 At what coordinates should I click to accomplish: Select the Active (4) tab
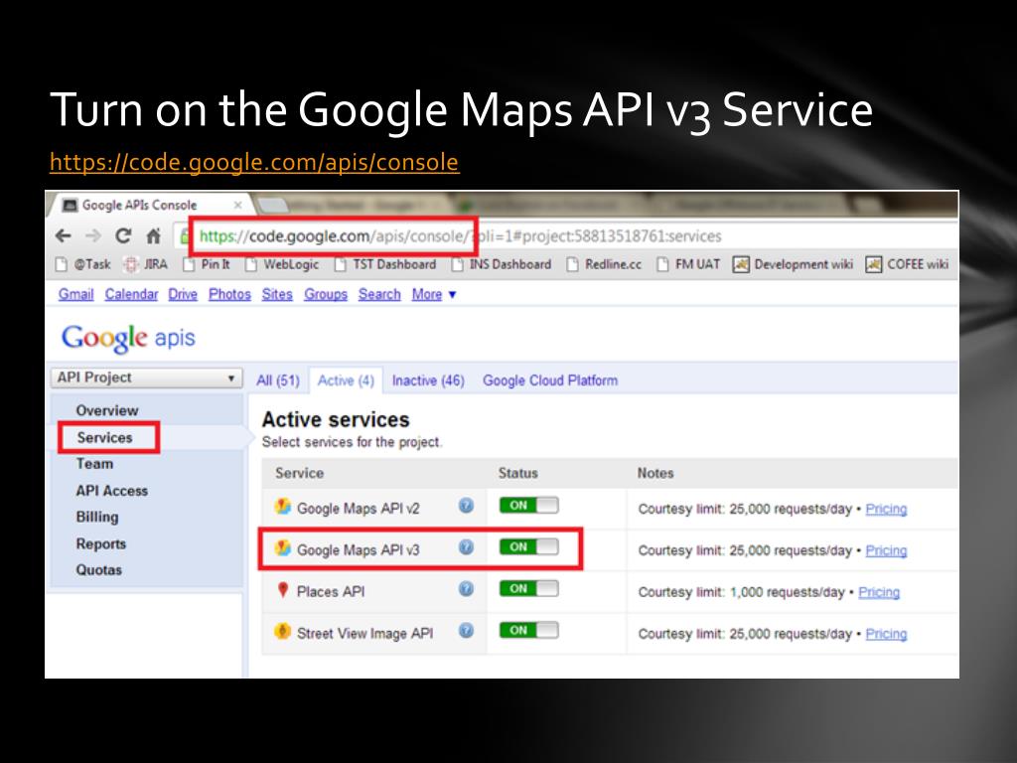[346, 381]
